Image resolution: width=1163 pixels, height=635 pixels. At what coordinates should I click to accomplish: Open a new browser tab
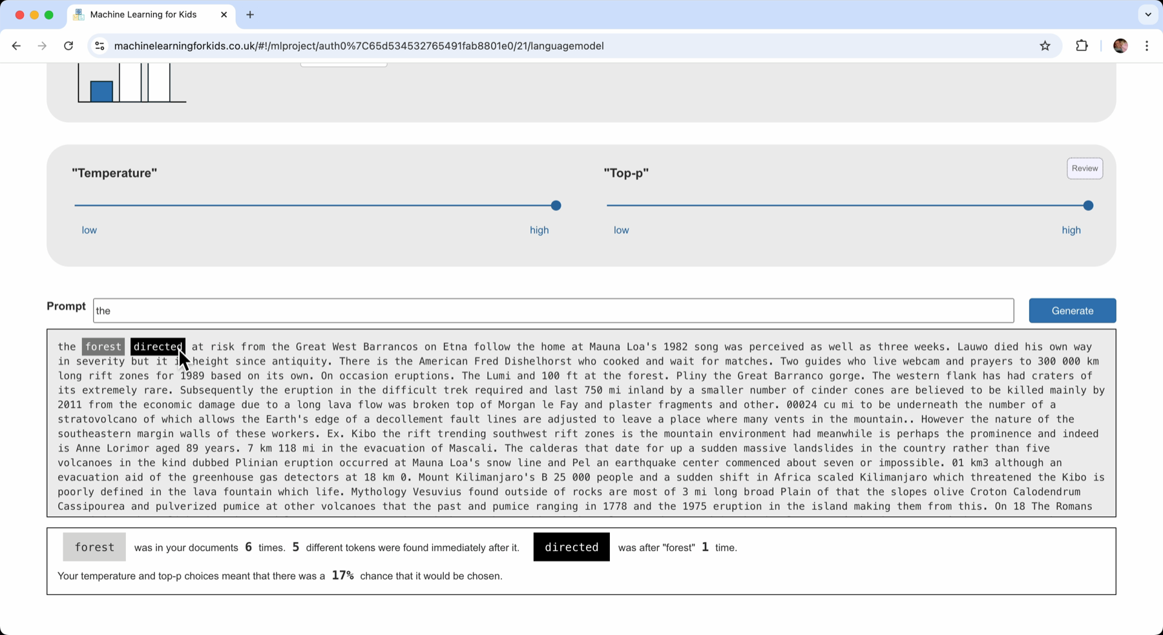tap(250, 15)
